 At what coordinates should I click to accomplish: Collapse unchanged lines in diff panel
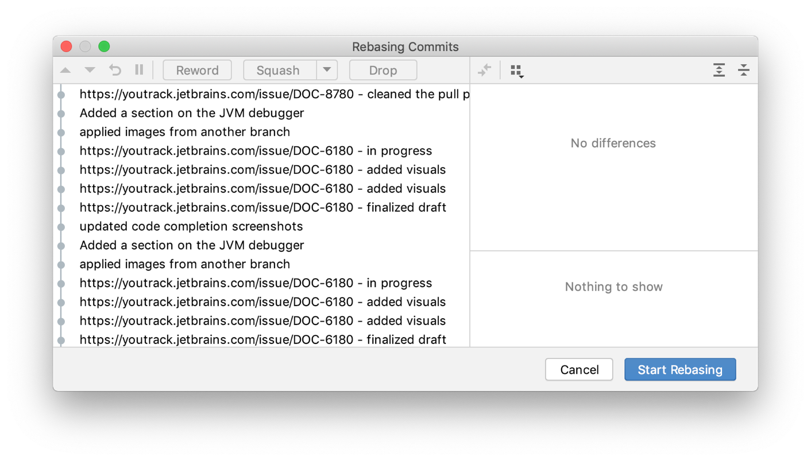[x=743, y=70]
